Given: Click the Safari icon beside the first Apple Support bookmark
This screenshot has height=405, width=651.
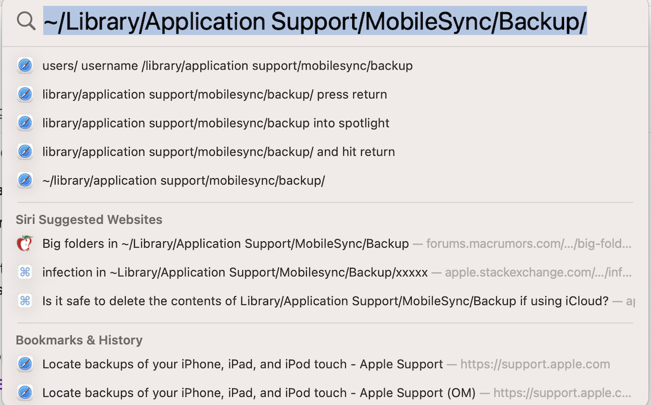Looking at the screenshot, I should (25, 364).
